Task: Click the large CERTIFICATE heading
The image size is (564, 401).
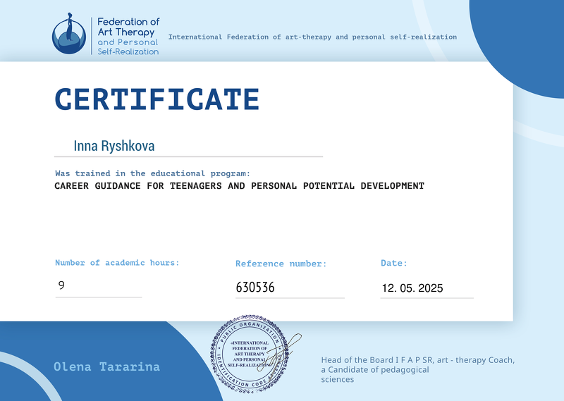Action: coord(157,99)
